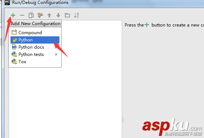Click the minus Remove Configuration icon
204x138 pixels.
(22, 15)
